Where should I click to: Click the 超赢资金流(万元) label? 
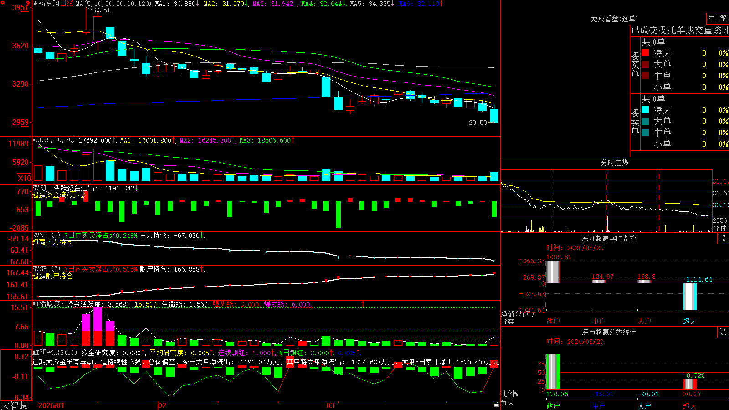click(58, 195)
